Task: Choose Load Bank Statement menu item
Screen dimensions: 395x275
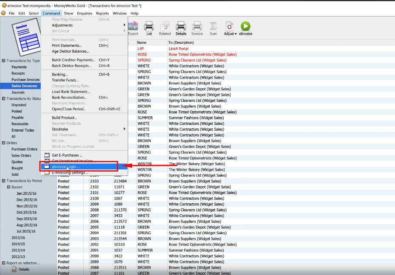Action: click(84, 92)
